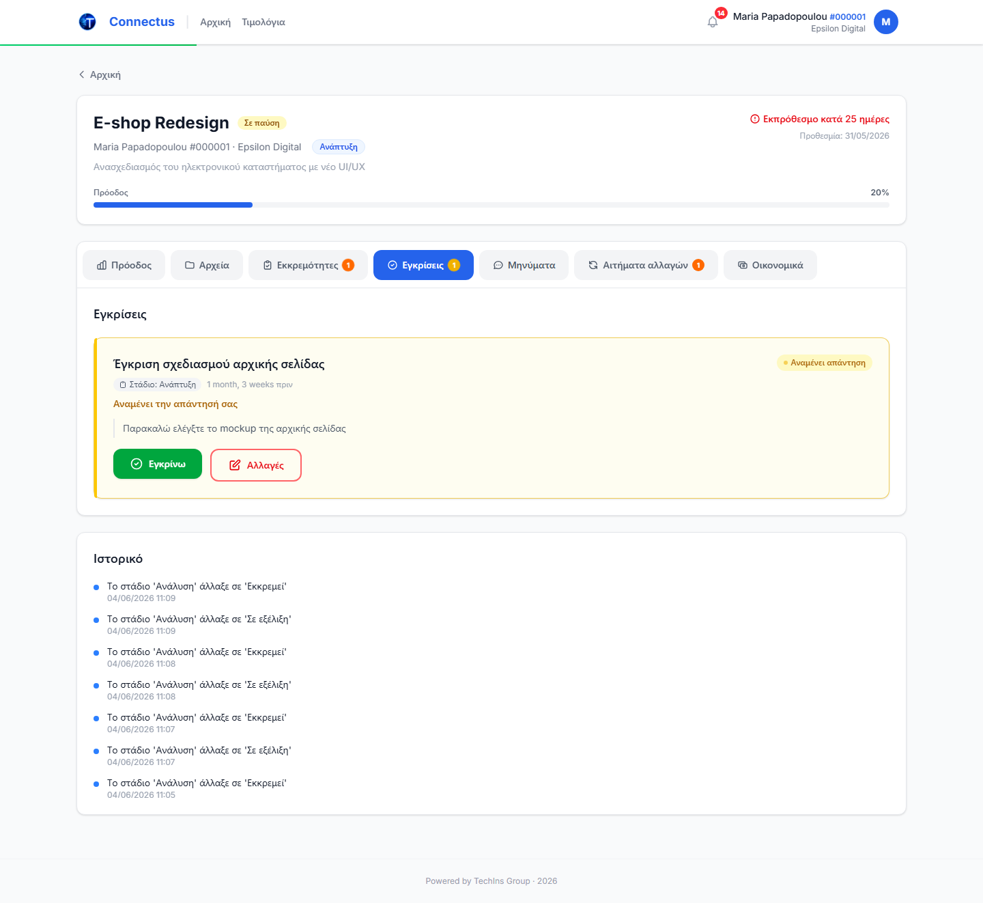Click the chat bubble icon on Μηνύματα tab

[x=498, y=265]
